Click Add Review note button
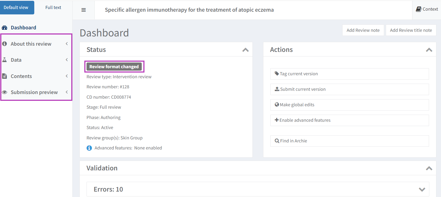The height and width of the screenshot is (197, 441). pyautogui.click(x=363, y=30)
